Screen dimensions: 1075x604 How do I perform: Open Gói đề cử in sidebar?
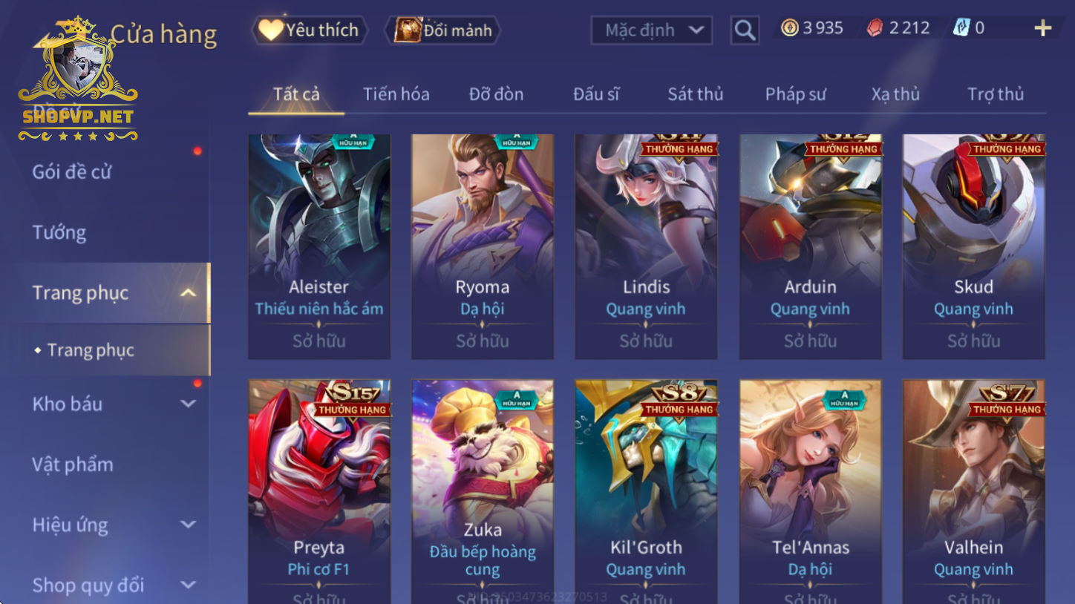click(x=72, y=172)
